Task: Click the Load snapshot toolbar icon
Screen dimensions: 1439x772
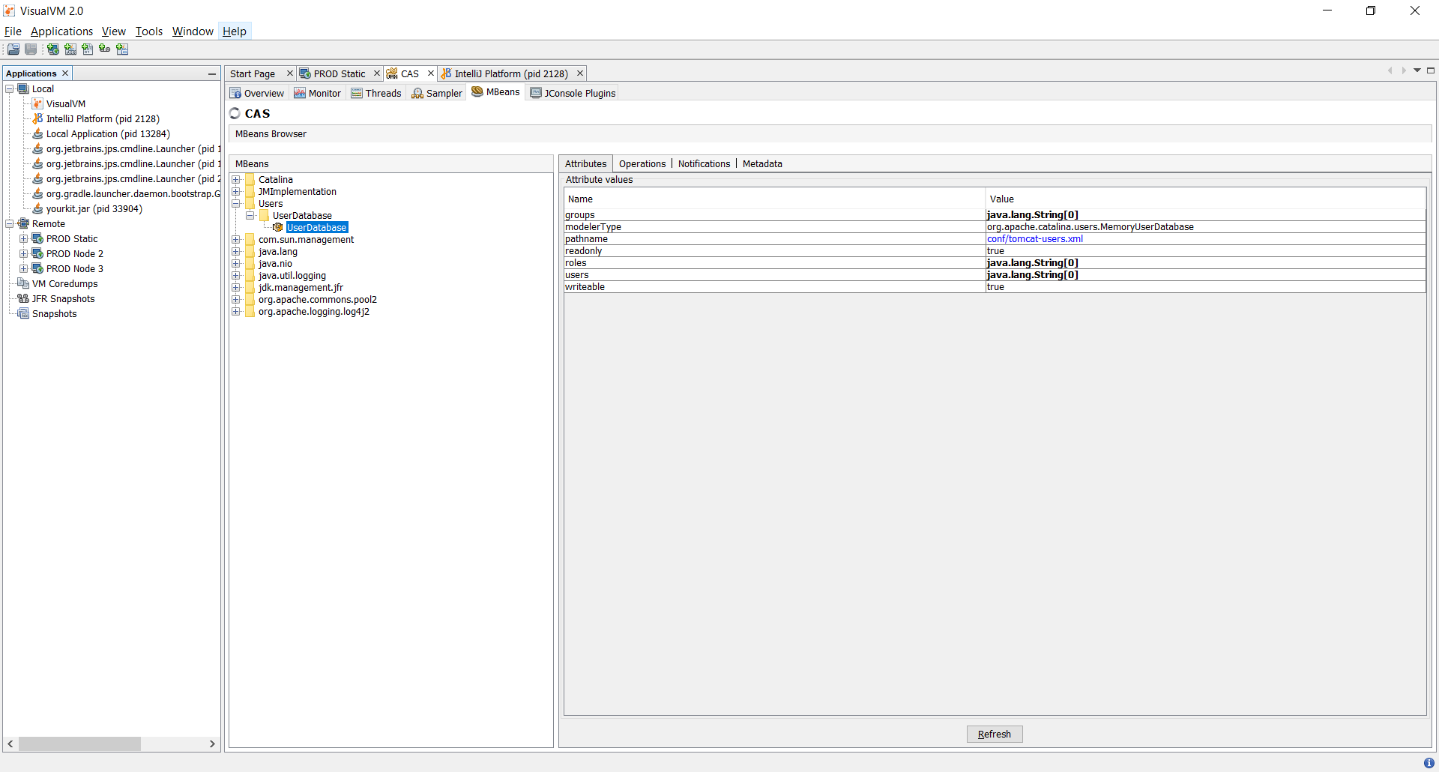Action: pyautogui.click(x=13, y=49)
